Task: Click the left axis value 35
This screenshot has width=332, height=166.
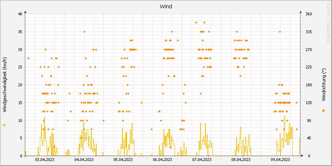Action: [20, 32]
